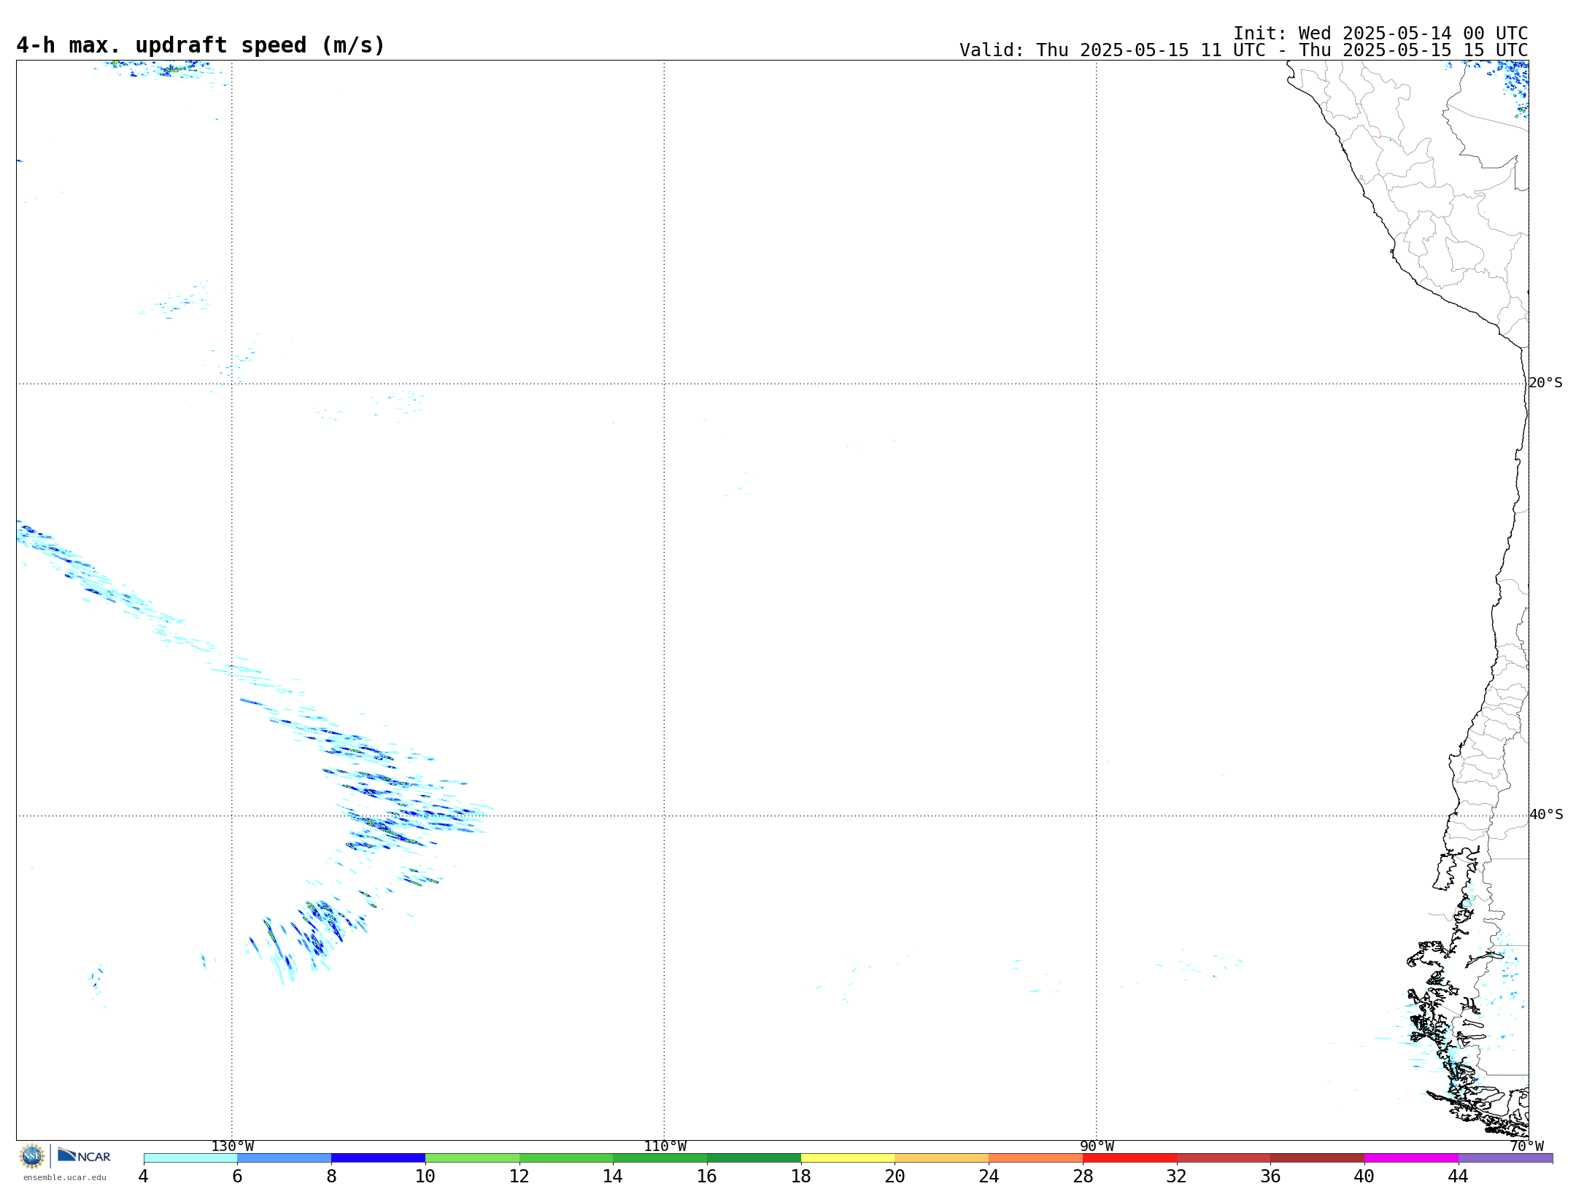1576x1186 pixels.
Task: Click the magenta 40–44 color swatch
Action: point(1411,1158)
